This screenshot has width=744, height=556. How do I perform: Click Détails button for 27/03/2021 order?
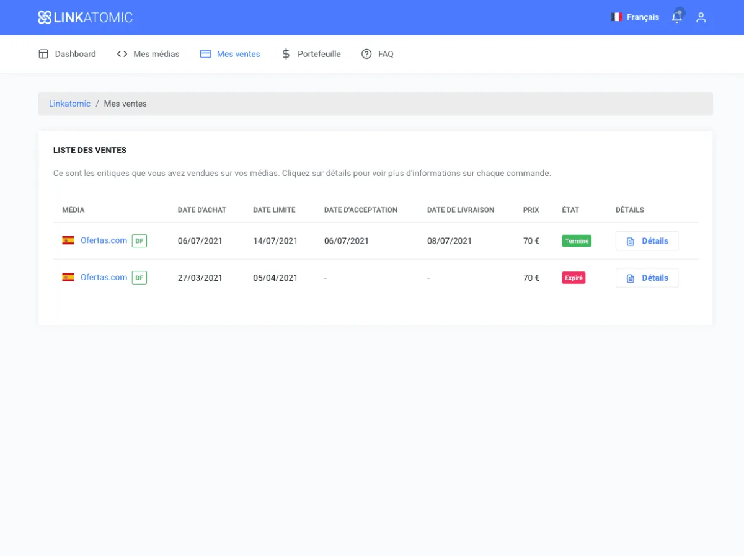click(x=647, y=278)
